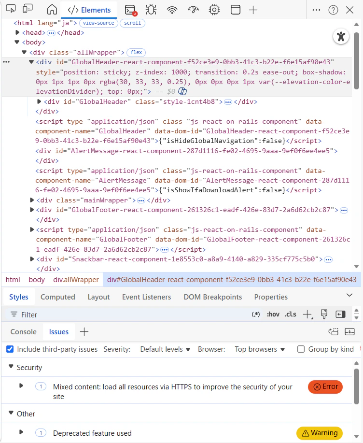Open the Network wifi icon tool

(x=172, y=10)
